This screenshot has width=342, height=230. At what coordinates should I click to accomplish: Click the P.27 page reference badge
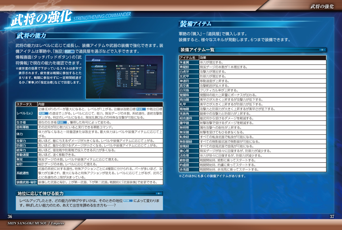(x=69, y=51)
